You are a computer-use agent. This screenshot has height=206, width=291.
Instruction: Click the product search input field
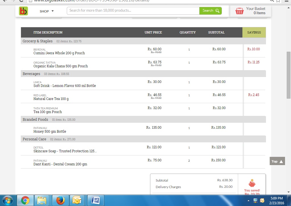coord(133,11)
